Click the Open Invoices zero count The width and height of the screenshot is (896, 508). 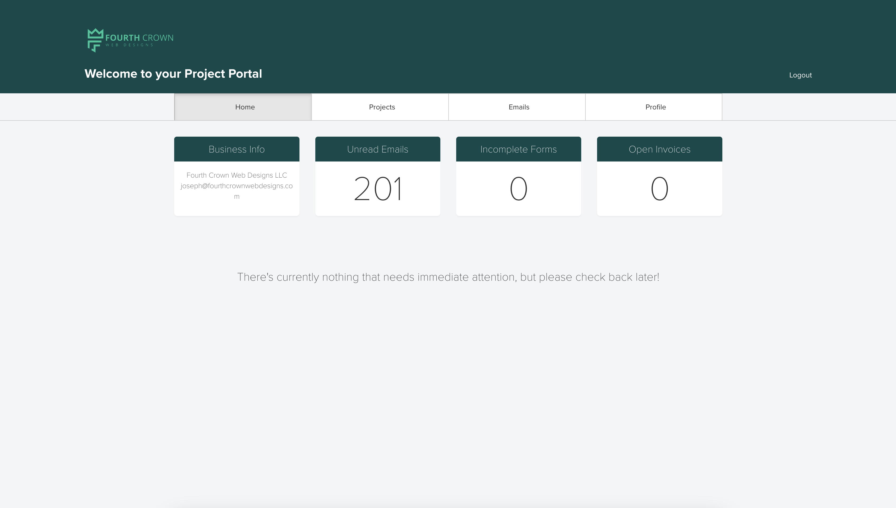click(x=659, y=189)
